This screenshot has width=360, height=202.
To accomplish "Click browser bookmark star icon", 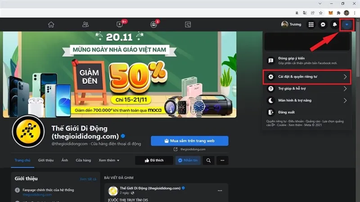I will pyautogui.click(x=321, y=13).
